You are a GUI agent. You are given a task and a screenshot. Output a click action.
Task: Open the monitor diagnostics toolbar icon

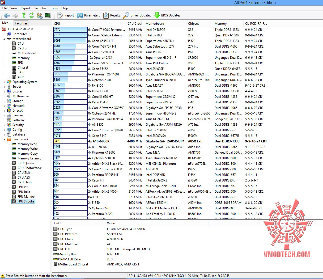click(48, 15)
